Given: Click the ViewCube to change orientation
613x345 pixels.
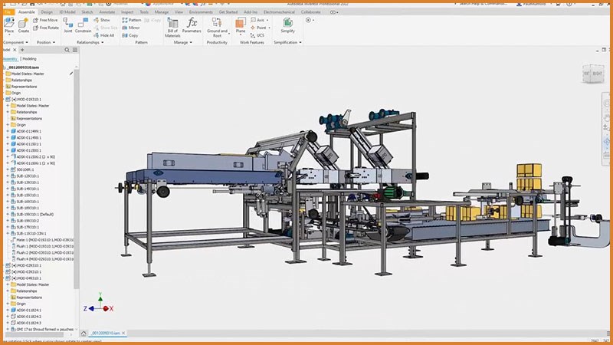Looking at the screenshot, I should (x=593, y=74).
